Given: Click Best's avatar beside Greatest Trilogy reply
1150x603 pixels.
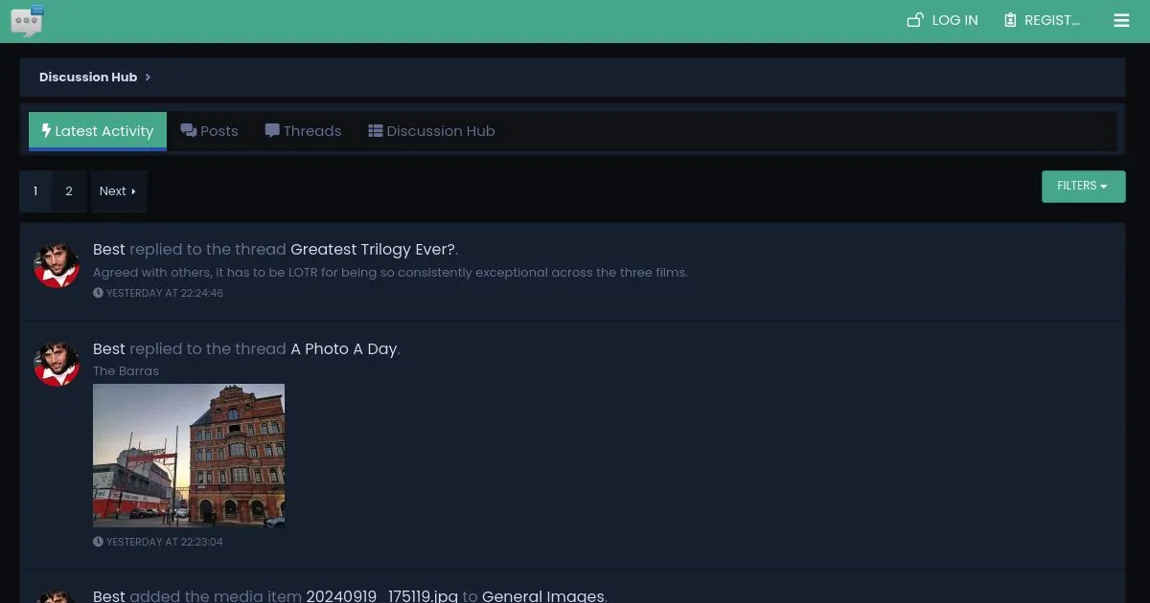Looking at the screenshot, I should [57, 265].
